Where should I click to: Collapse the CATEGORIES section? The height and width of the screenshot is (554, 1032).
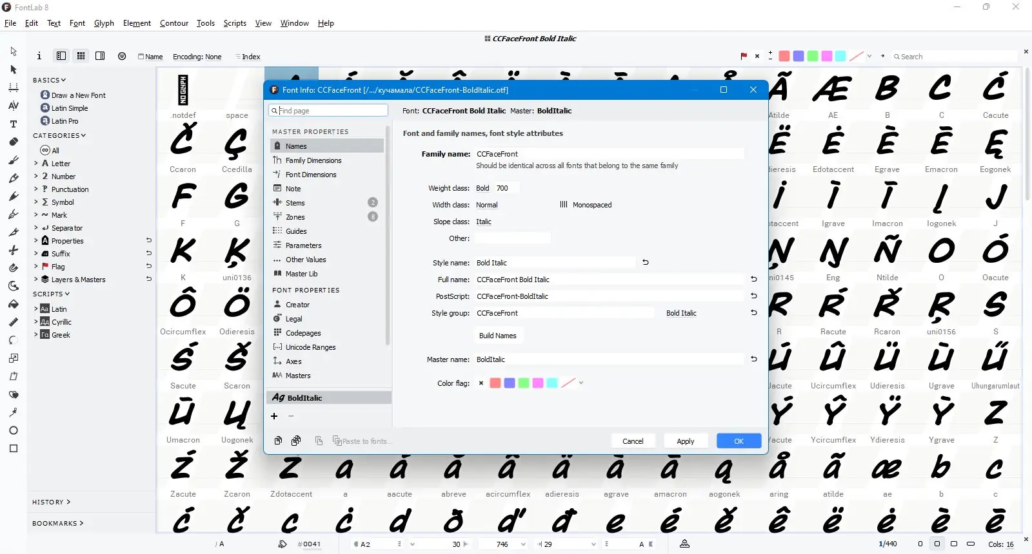click(x=59, y=136)
